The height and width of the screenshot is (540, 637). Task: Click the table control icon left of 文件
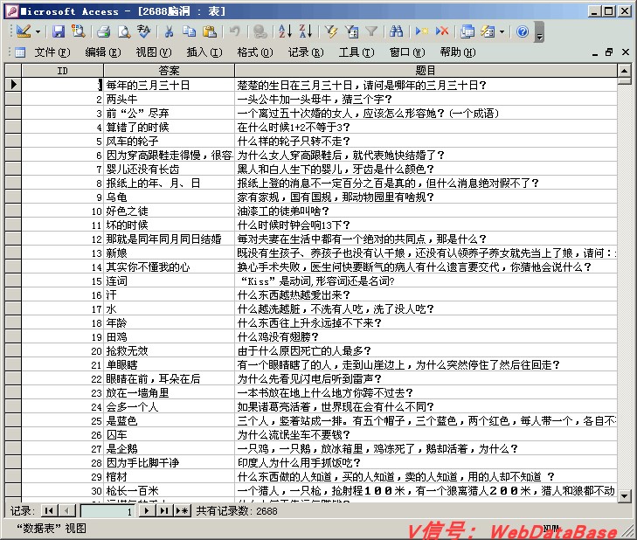pyautogui.click(x=20, y=52)
